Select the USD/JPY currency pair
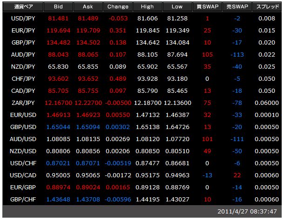 coord(23,19)
